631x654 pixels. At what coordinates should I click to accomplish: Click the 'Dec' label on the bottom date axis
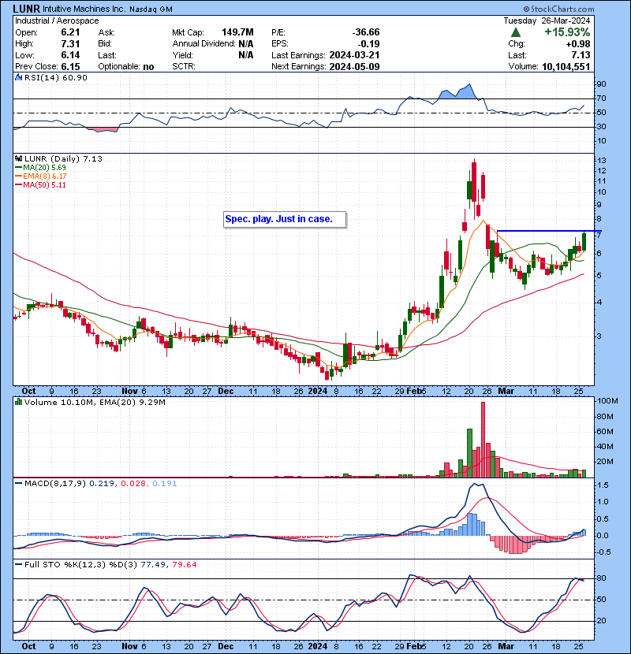tap(226, 646)
